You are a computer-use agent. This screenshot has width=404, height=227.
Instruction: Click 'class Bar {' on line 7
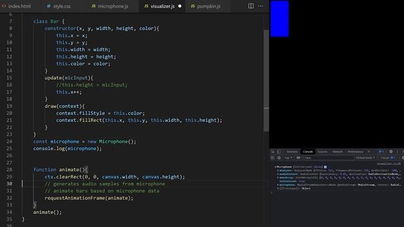click(x=49, y=21)
